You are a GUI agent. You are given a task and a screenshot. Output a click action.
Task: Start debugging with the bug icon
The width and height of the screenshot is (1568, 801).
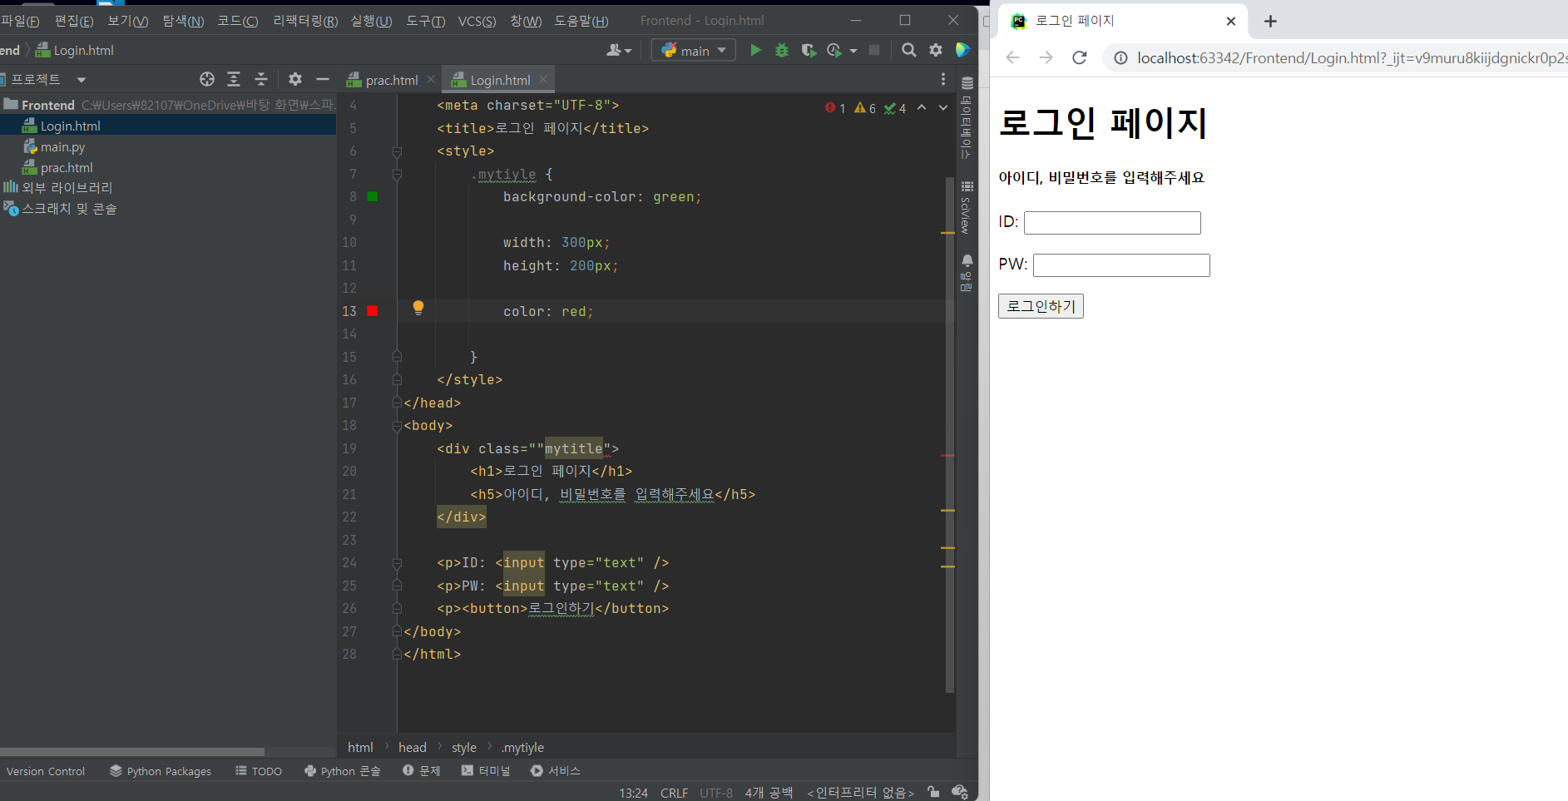click(x=782, y=50)
